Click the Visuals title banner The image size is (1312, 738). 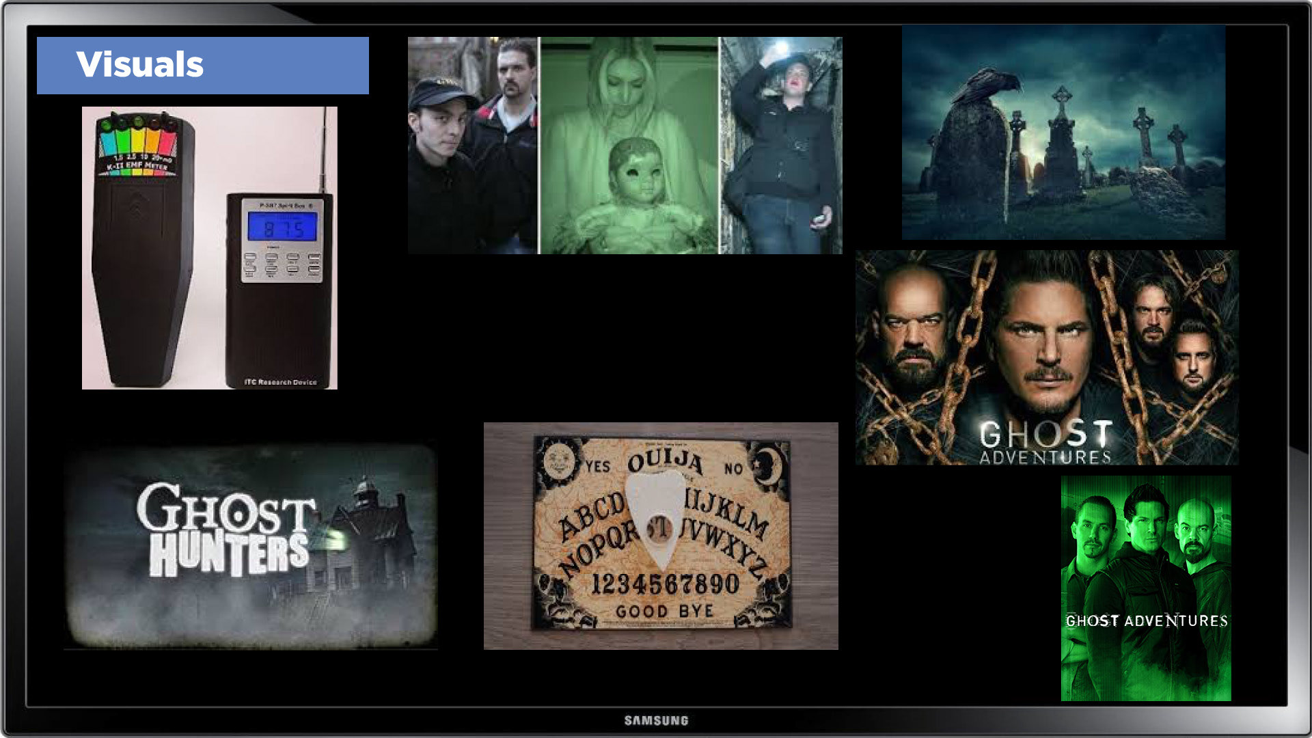pos(202,65)
